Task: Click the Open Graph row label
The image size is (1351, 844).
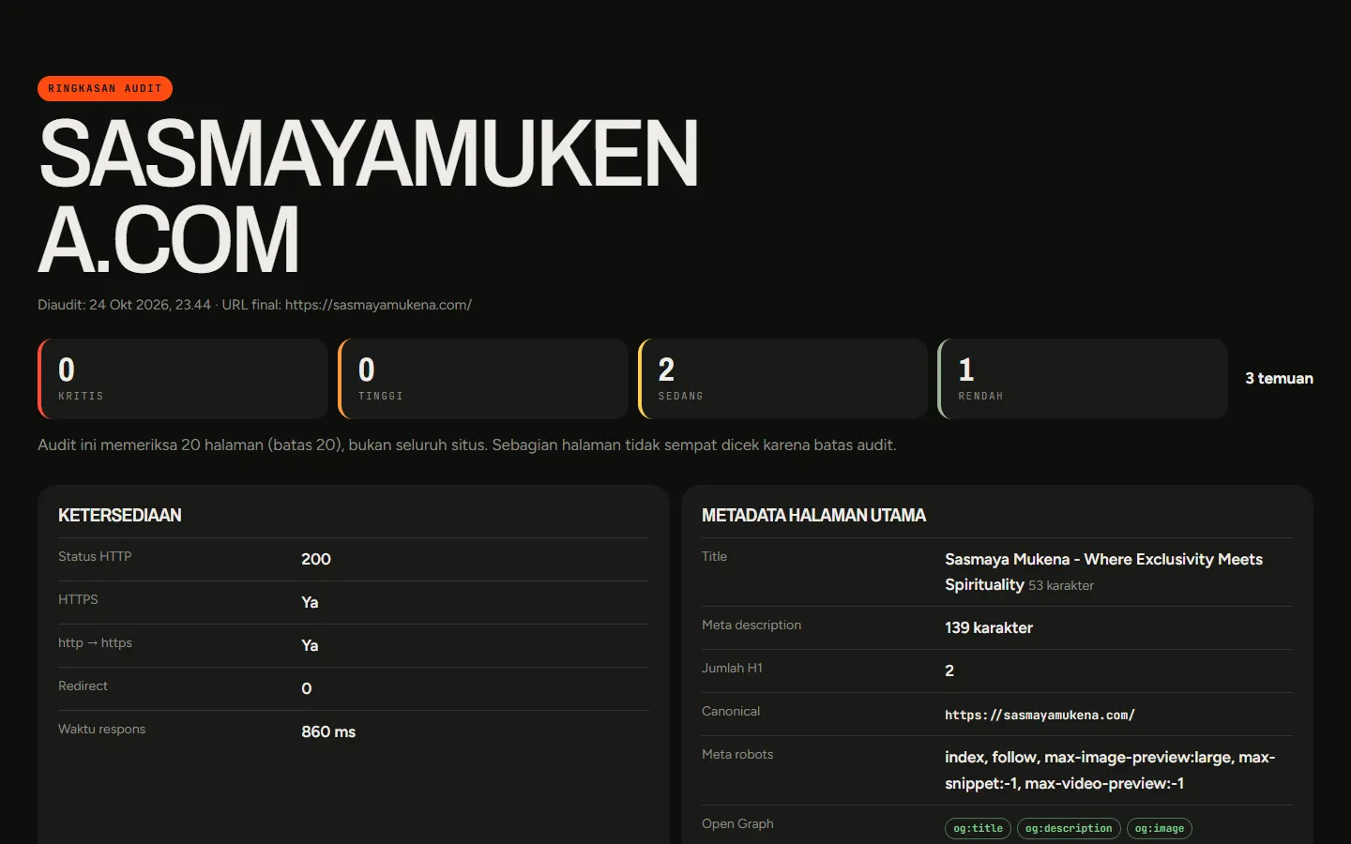Action: tap(737, 823)
